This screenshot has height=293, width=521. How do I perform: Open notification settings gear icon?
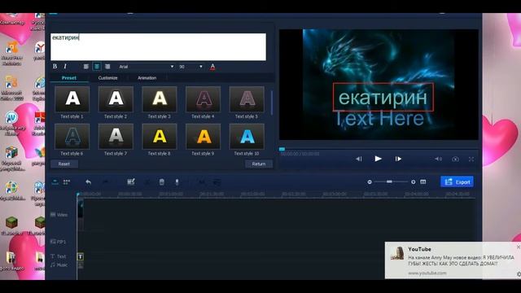click(519, 274)
